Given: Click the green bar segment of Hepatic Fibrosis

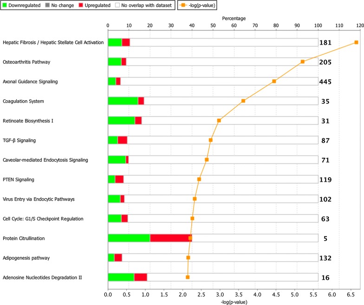Looking at the screenshot, I should point(115,42).
